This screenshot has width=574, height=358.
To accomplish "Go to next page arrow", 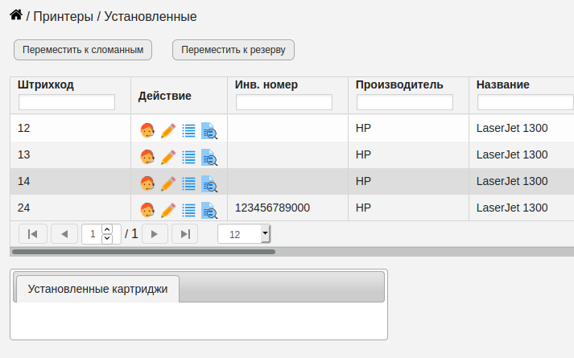I will (x=155, y=234).
